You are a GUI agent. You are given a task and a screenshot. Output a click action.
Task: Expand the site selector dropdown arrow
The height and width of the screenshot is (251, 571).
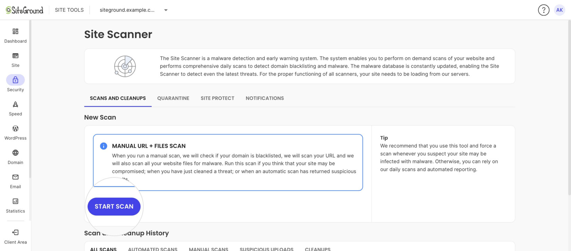166,10
